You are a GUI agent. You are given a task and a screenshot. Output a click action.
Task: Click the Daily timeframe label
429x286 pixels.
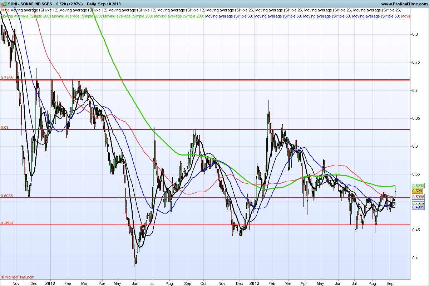[92, 4]
